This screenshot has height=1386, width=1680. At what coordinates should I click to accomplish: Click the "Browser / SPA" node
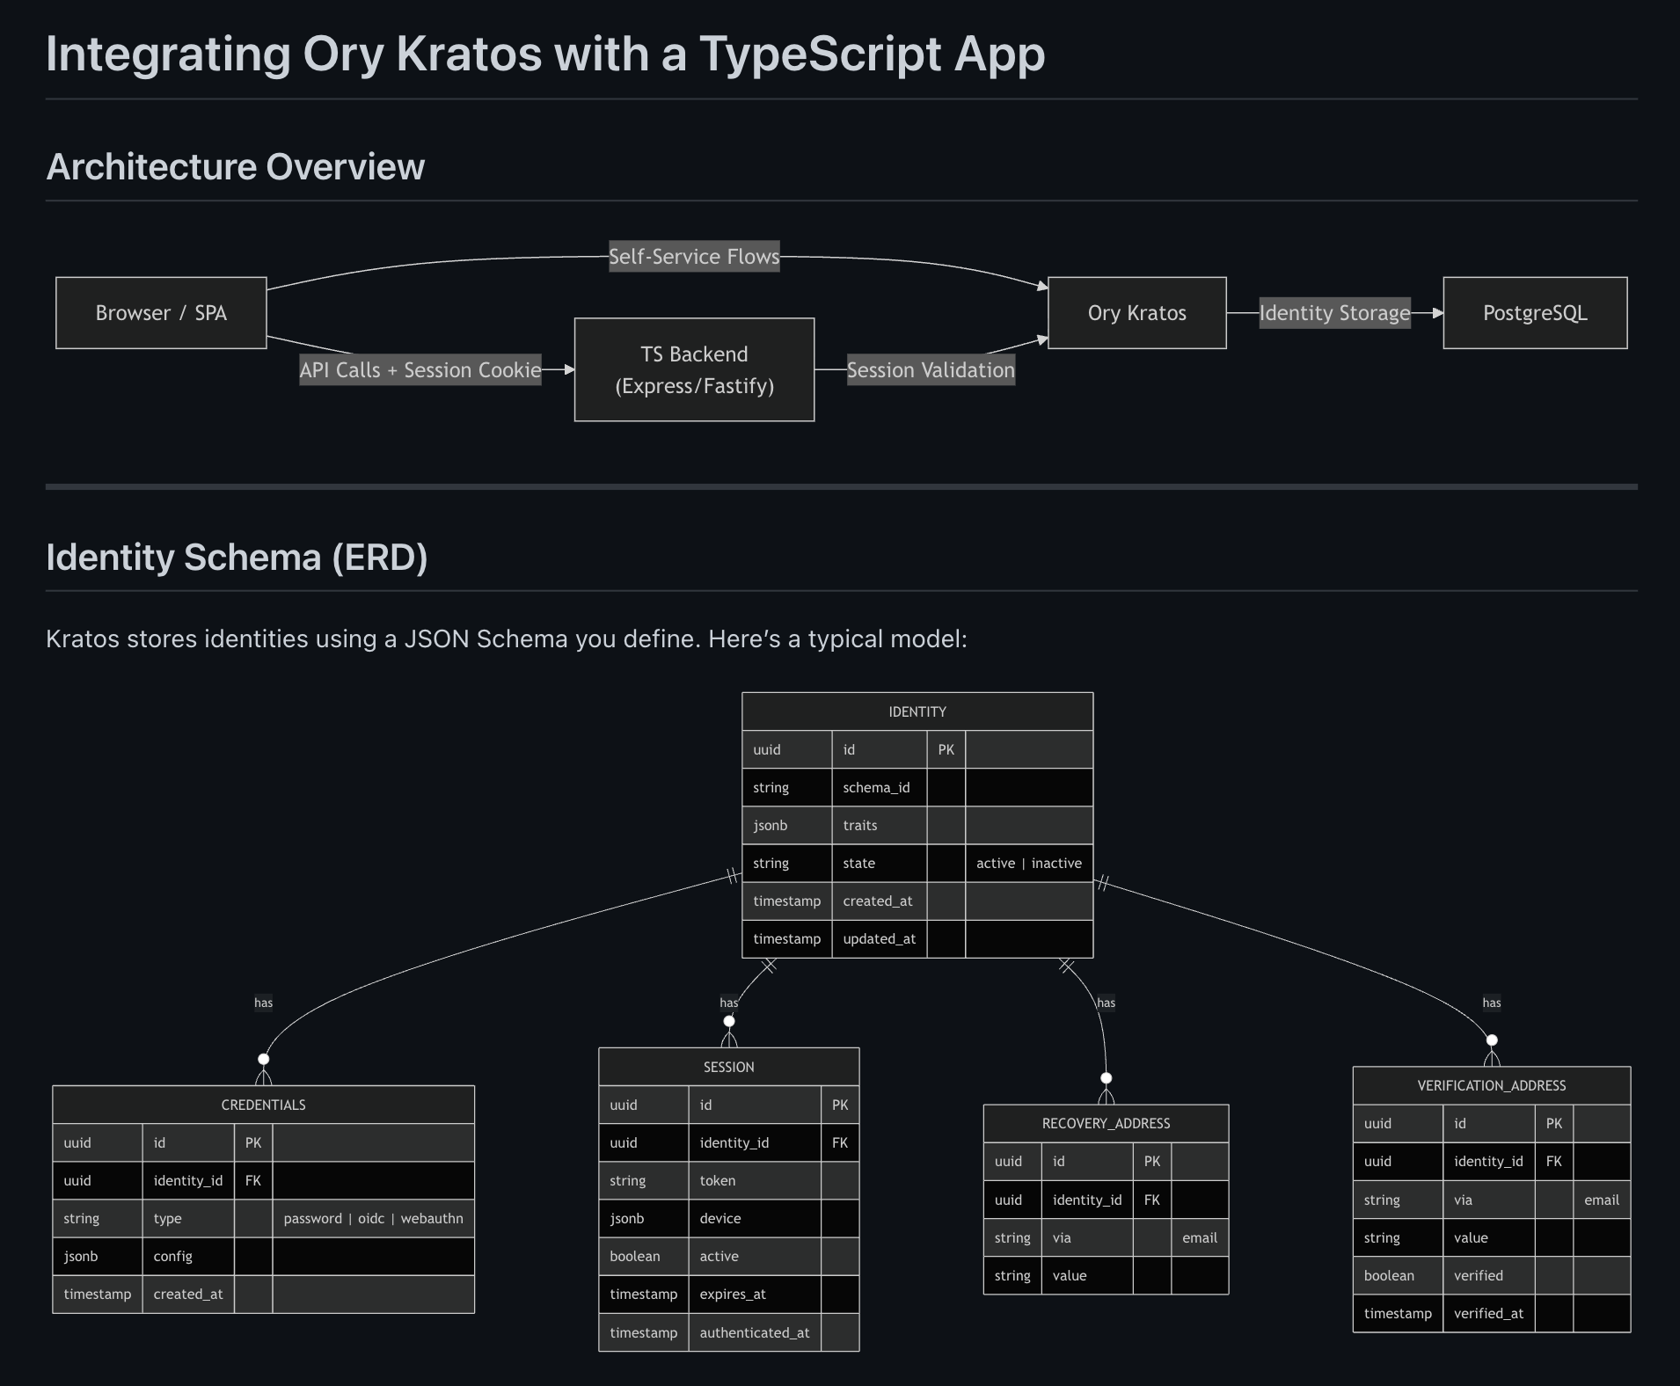tap(160, 311)
